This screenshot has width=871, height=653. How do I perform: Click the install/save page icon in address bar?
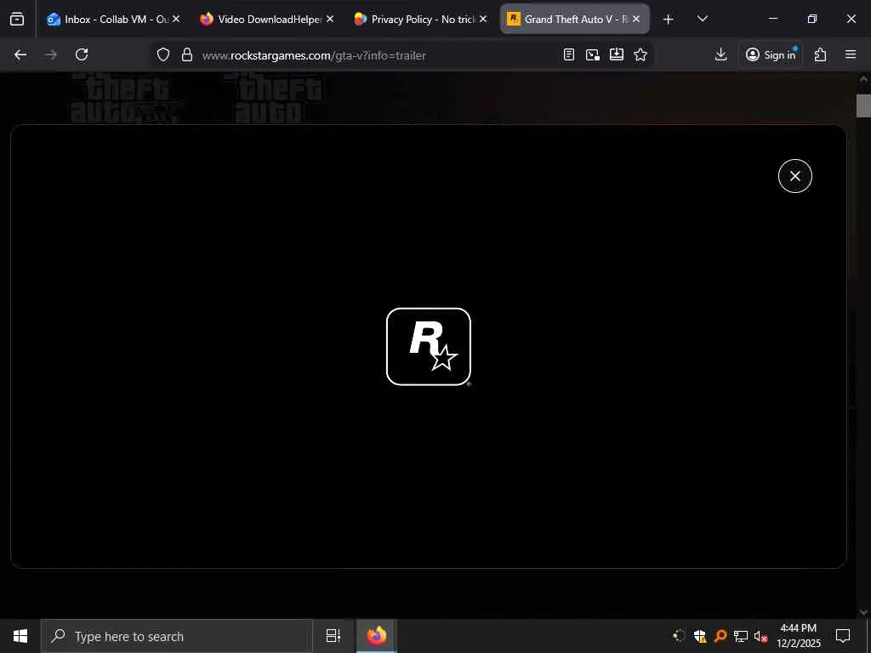[617, 54]
